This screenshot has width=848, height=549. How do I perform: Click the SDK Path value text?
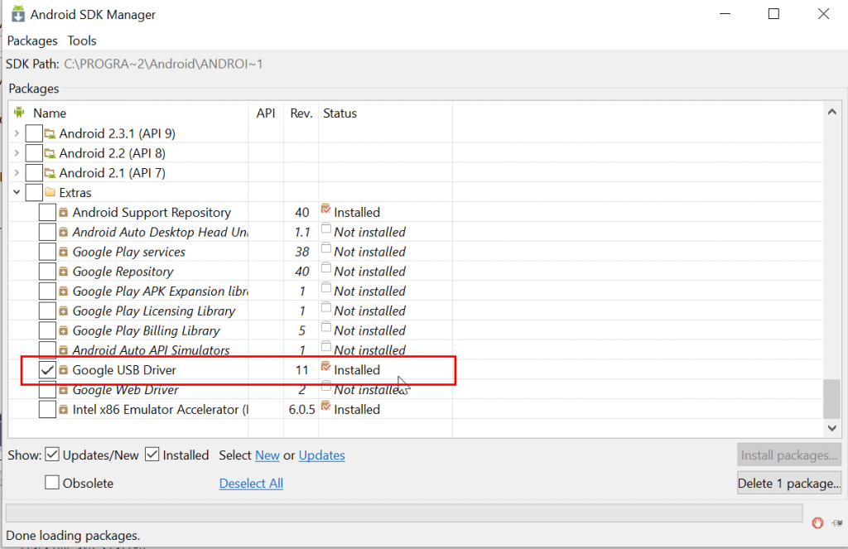pyautogui.click(x=163, y=65)
